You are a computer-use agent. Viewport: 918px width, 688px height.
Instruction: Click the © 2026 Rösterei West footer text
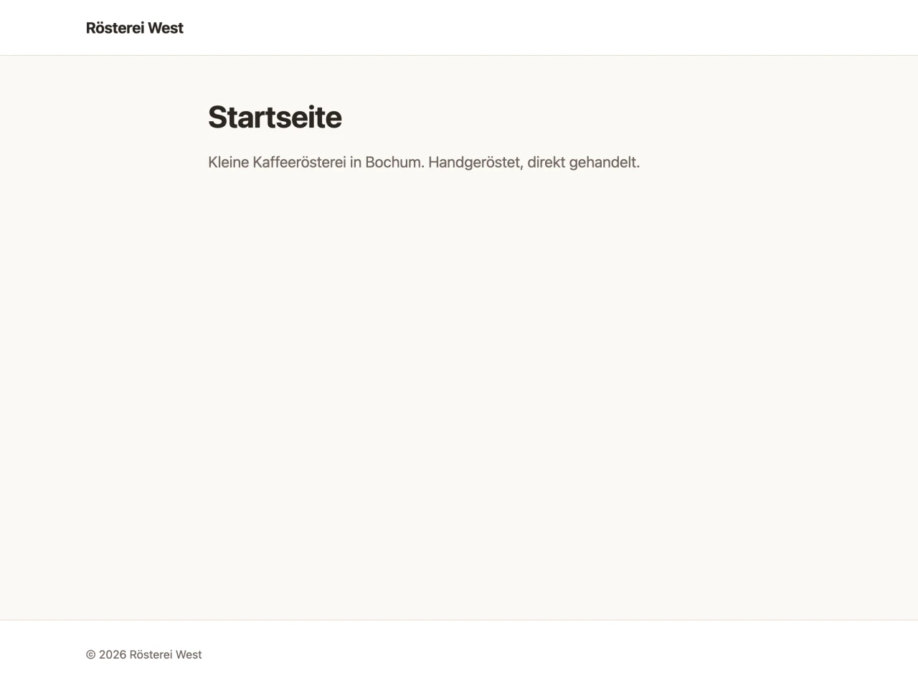tap(143, 654)
